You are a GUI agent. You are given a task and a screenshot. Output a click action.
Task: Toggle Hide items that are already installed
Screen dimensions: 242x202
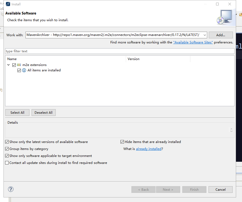[122, 142]
